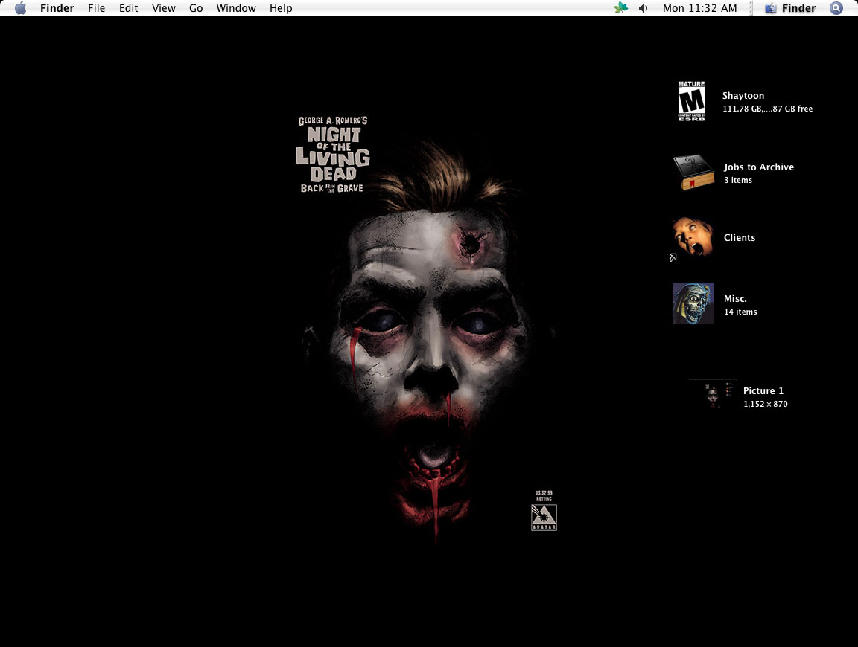Viewport: 858px width, 647px height.
Task: Select the Clients alias icon
Action: click(693, 238)
